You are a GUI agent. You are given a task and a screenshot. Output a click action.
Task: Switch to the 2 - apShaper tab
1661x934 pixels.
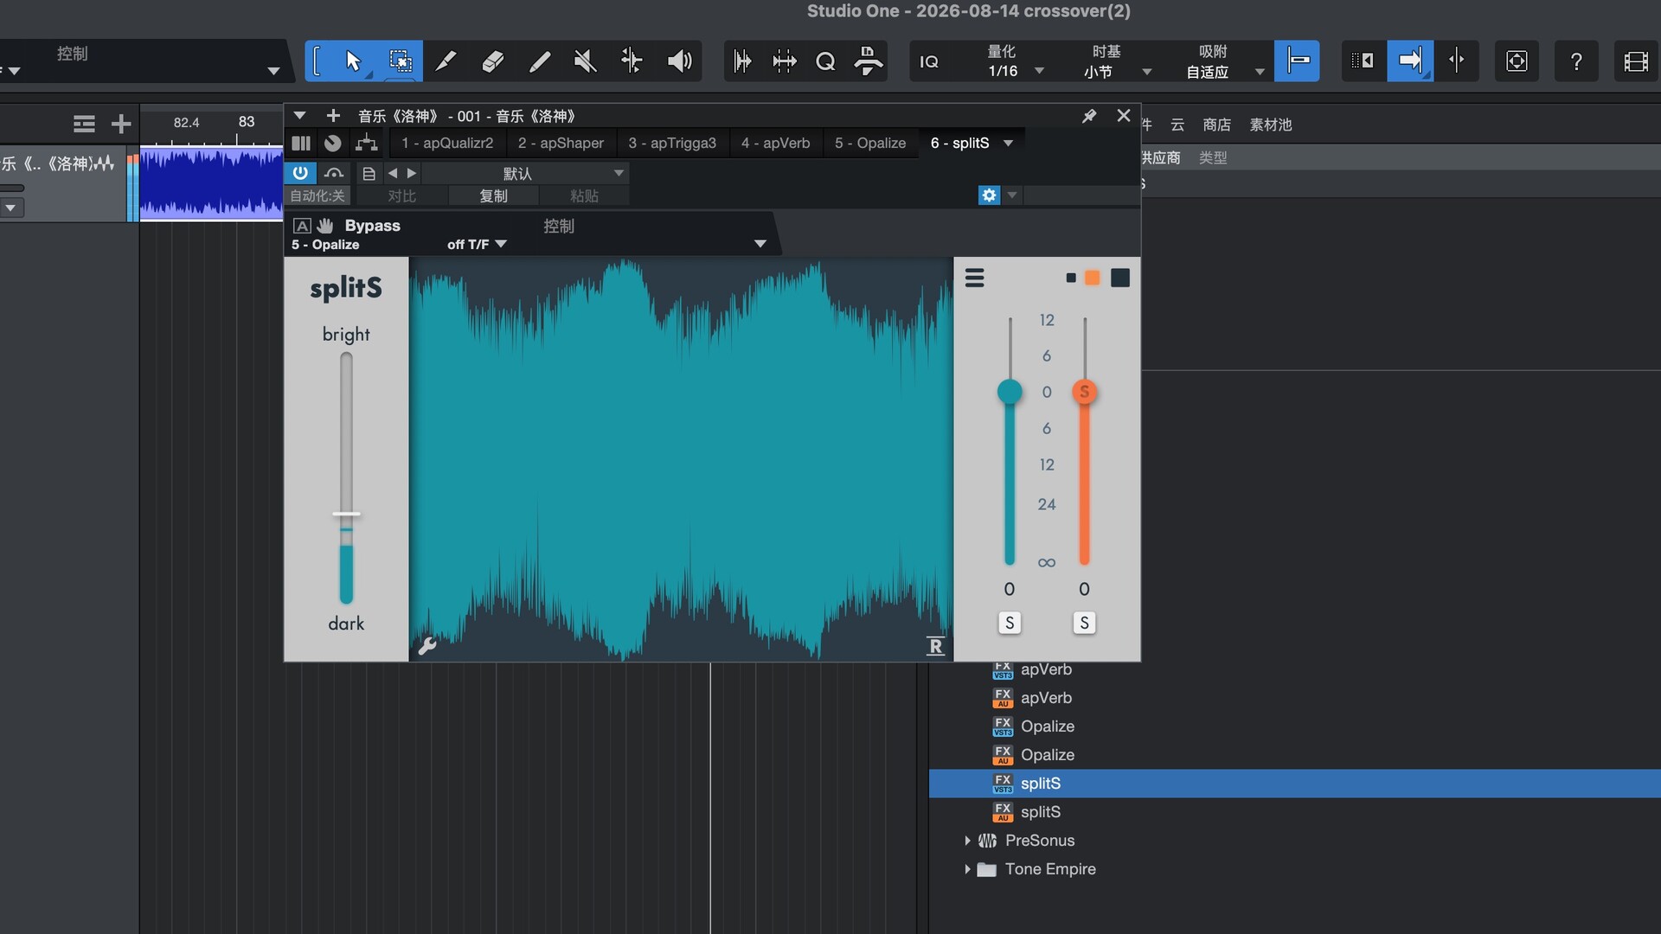pos(561,144)
